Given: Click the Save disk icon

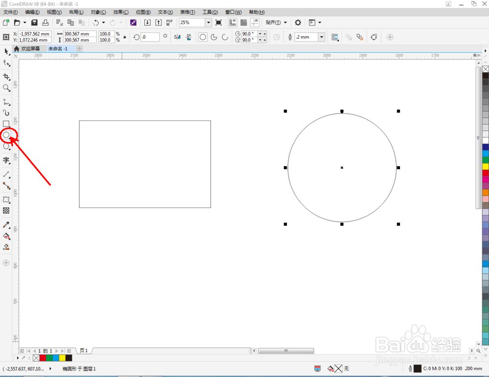Looking at the screenshot, I should coord(34,22).
